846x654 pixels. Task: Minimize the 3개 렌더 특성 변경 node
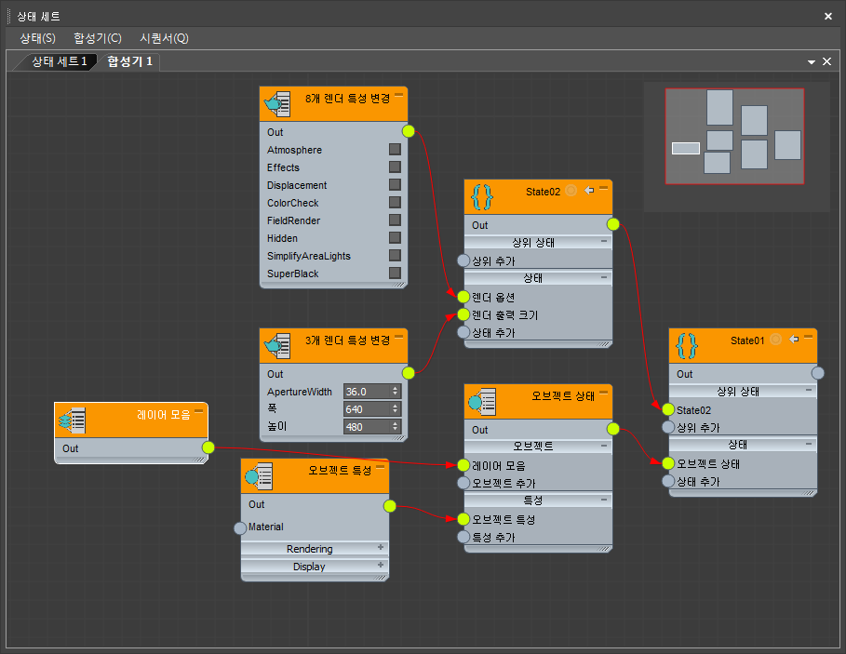click(x=398, y=337)
